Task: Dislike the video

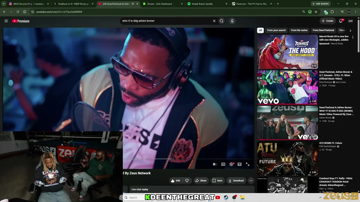Action: (187, 181)
